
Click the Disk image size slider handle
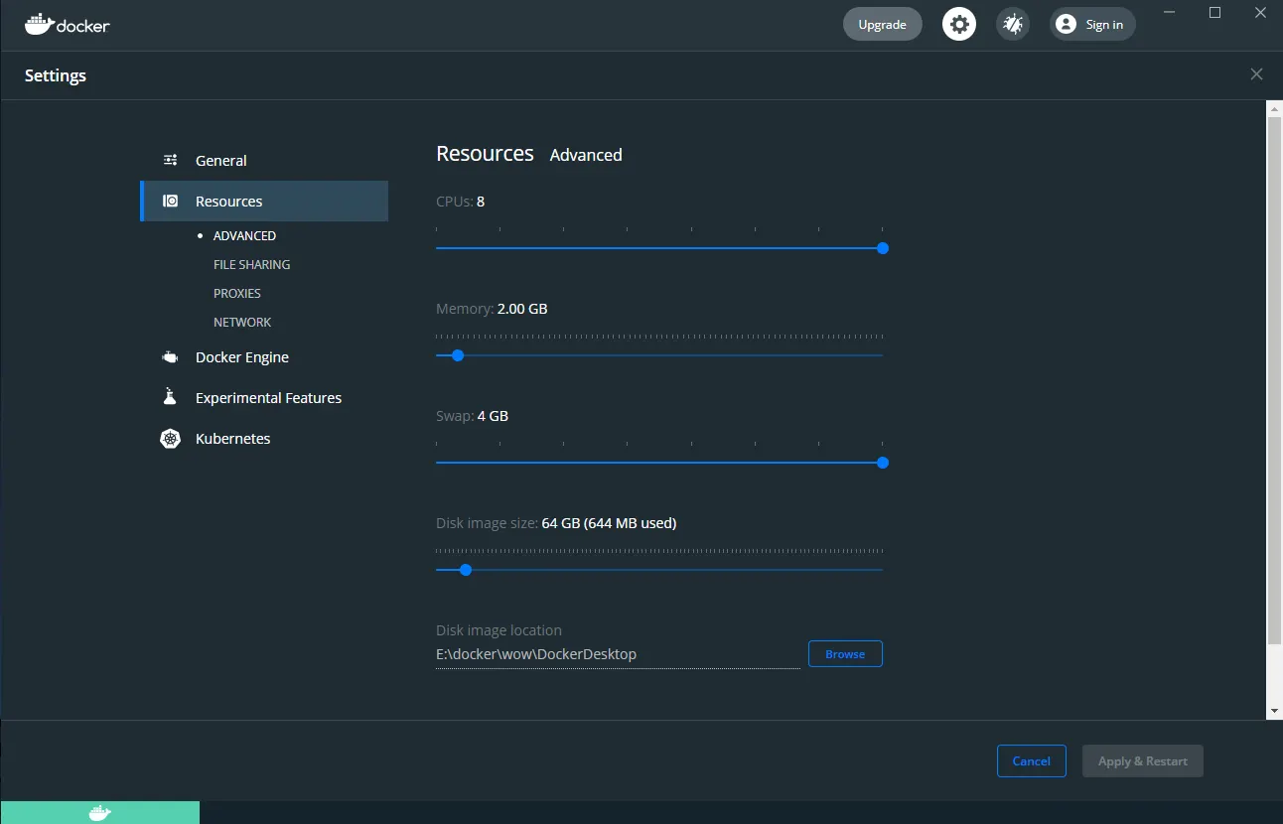tap(466, 570)
